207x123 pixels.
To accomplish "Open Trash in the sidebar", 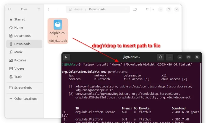I will (x=24, y=77).
